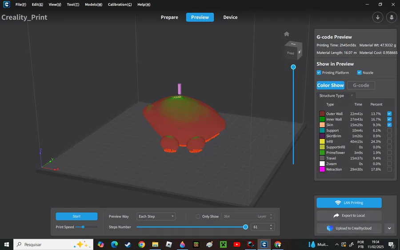Expand upload options arrow next to Crealitycloud
Image resolution: width=400 pixels, height=250 pixels.
point(389,228)
